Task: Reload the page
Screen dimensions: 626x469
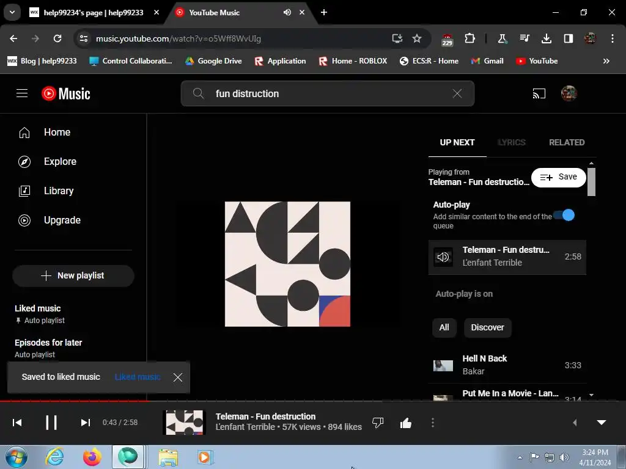Action: pos(57,38)
